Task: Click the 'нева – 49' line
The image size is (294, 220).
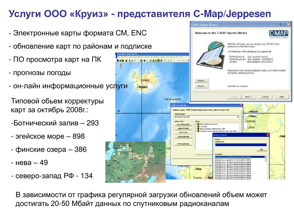Action: pos(30,163)
